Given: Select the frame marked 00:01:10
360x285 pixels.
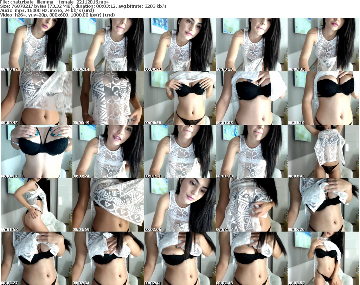Looking at the screenshot, I should (323, 98).
